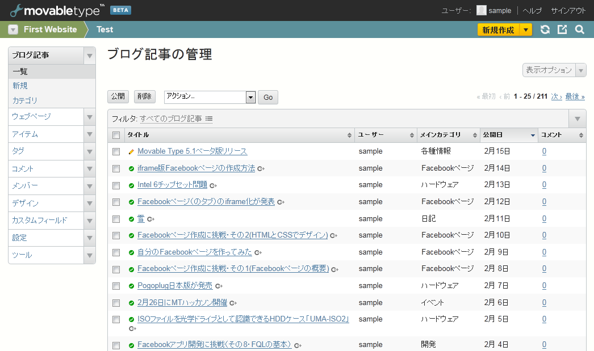
Task: Click the 新規作成 button
Action: click(499, 30)
